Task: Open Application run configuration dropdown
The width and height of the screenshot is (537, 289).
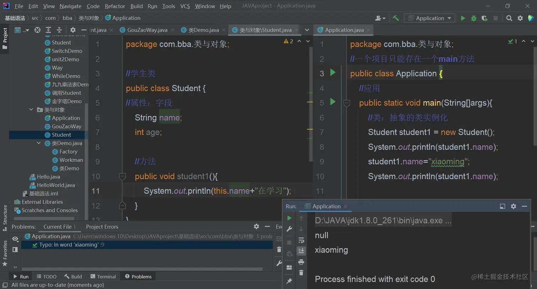Action: [429, 18]
